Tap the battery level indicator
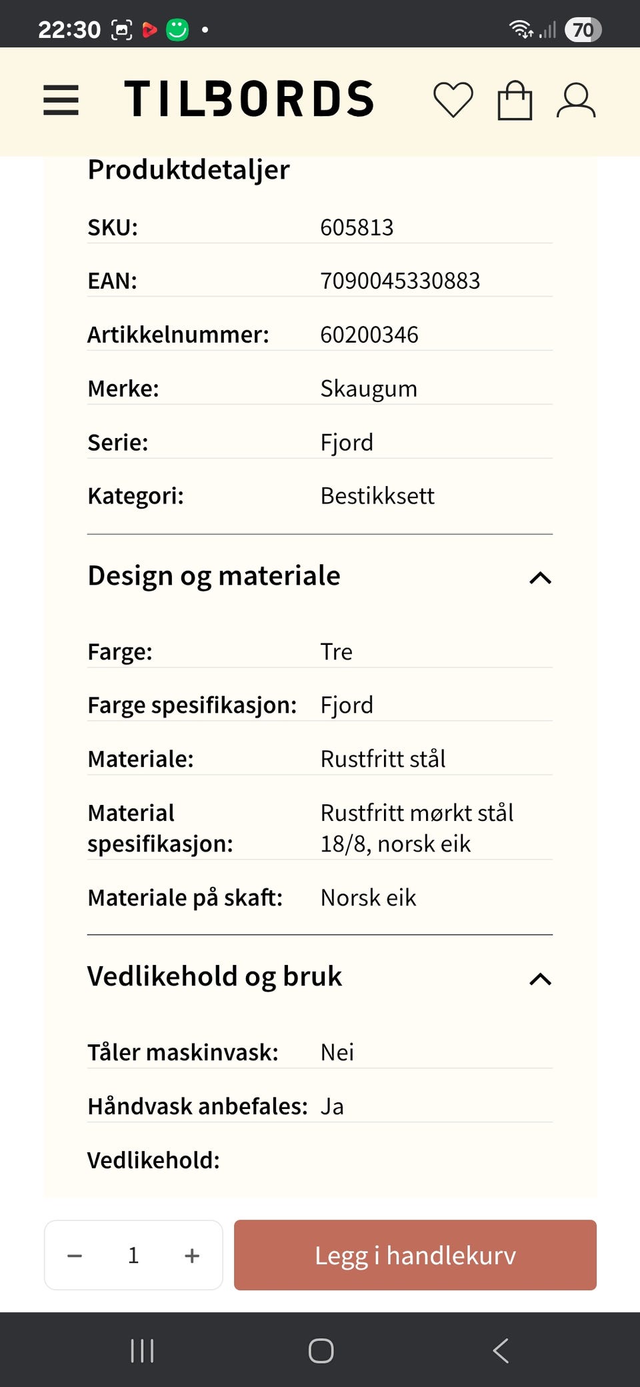 click(x=583, y=29)
